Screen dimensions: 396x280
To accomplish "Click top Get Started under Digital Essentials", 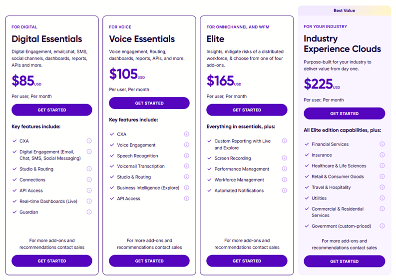I will click(x=52, y=110).
